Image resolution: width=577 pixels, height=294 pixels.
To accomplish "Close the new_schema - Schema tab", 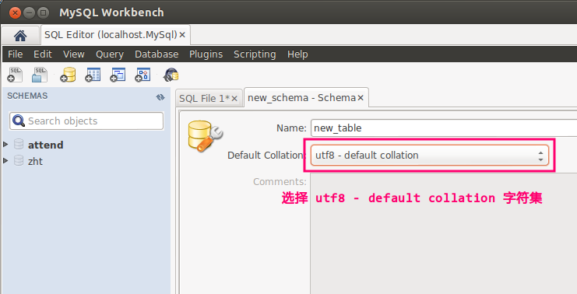I will coord(361,98).
